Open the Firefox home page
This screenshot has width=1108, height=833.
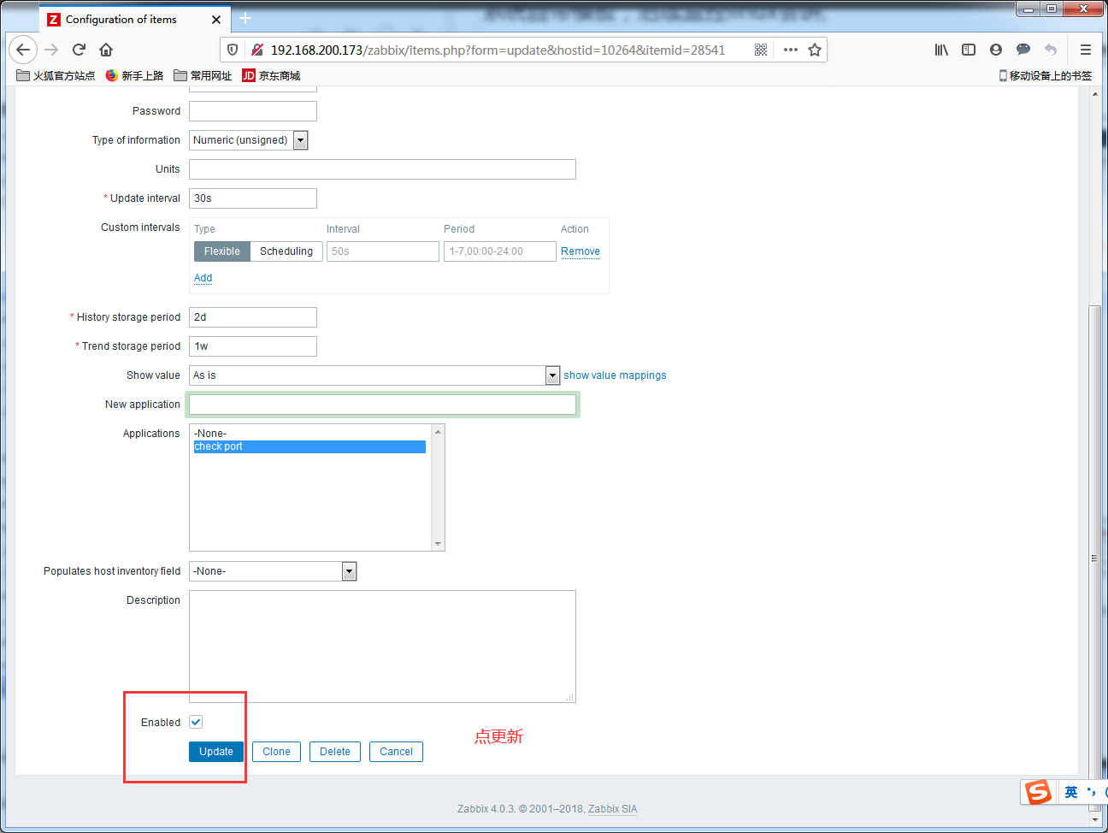pos(106,50)
